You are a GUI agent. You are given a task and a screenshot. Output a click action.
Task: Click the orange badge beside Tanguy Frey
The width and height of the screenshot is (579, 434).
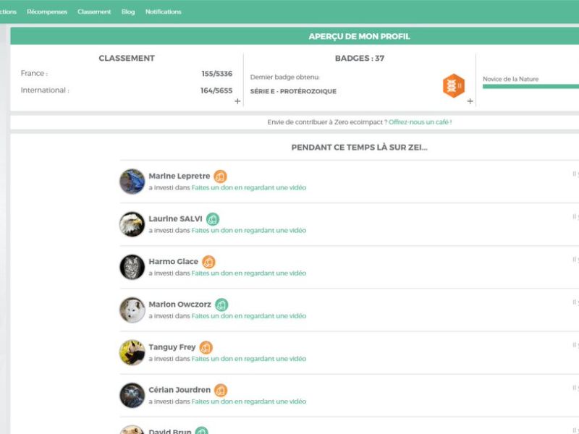[206, 348]
